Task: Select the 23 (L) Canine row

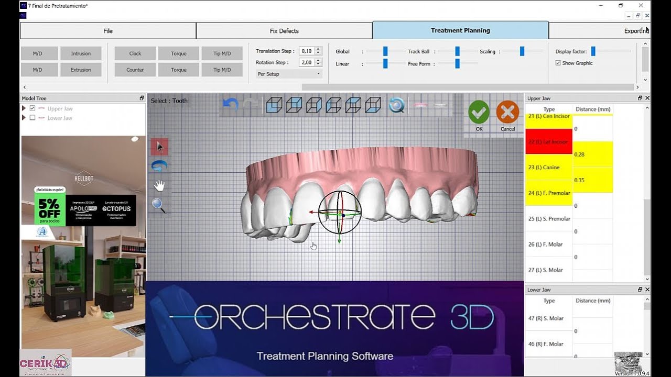Action: pos(549,167)
